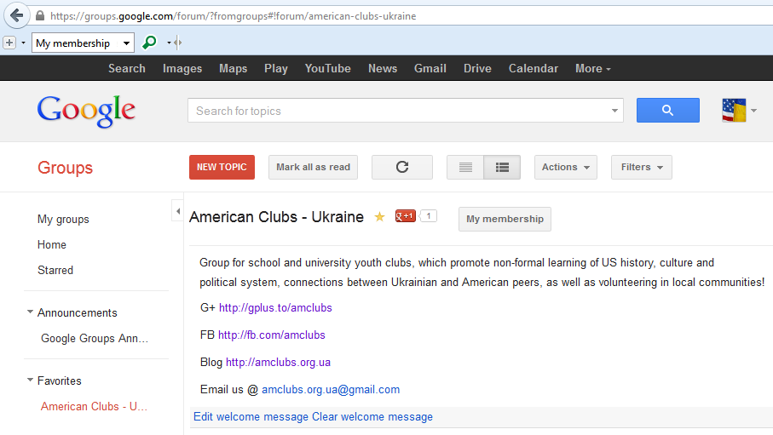
Task: Click the blue search button
Action: click(x=667, y=111)
